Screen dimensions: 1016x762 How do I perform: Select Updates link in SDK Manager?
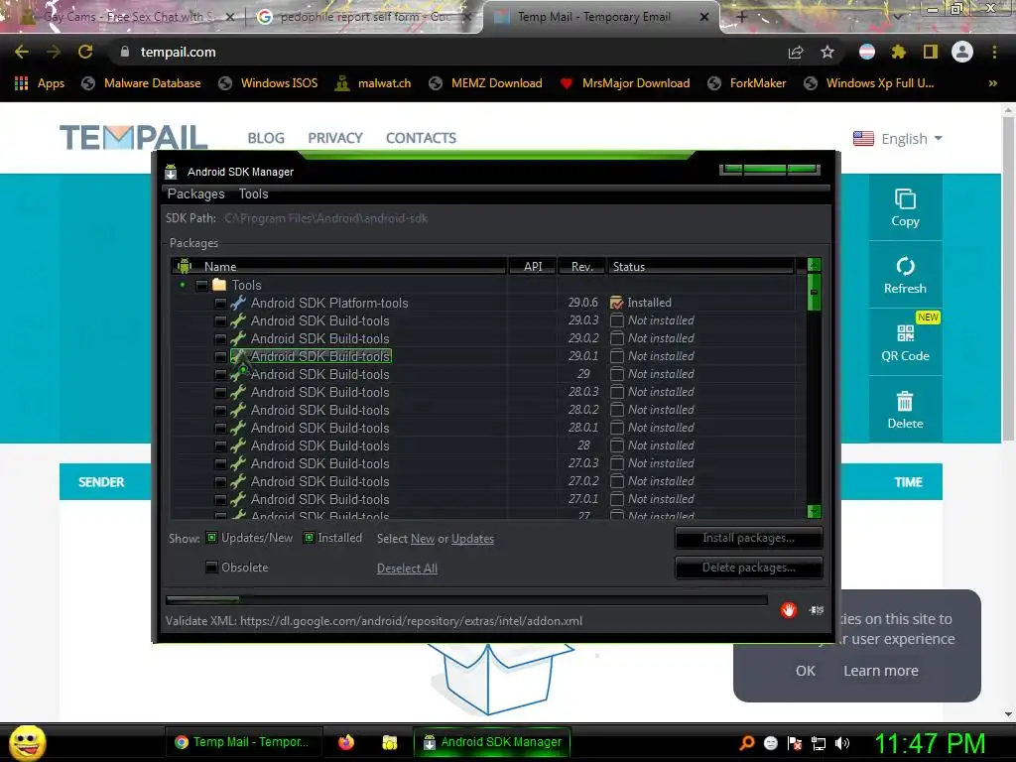click(472, 539)
